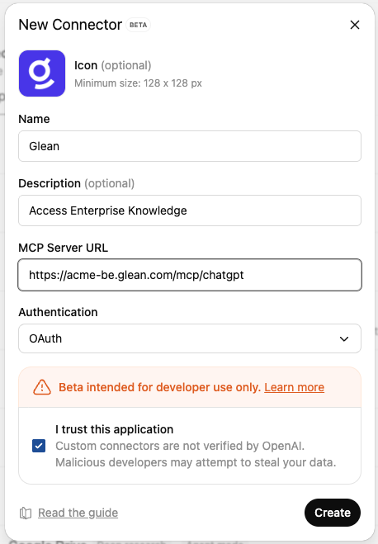The height and width of the screenshot is (544, 378).
Task: Click the Icon (optional) label
Action: [113, 65]
